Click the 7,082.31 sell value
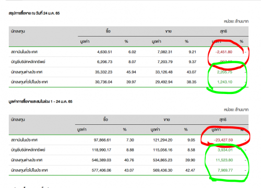The image size is (261, 188). click(x=165, y=52)
